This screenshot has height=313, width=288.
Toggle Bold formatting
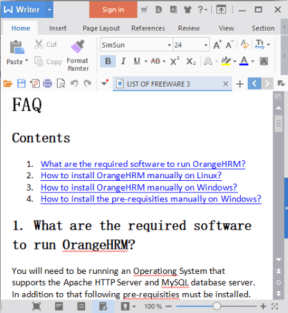pyautogui.click(x=108, y=62)
